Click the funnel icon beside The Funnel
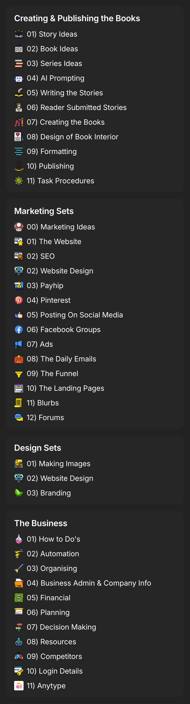The image size is (190, 704). 19,373
